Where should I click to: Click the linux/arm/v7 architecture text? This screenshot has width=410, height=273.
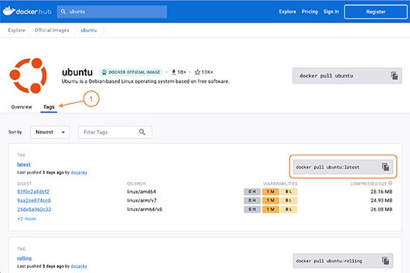tap(142, 201)
